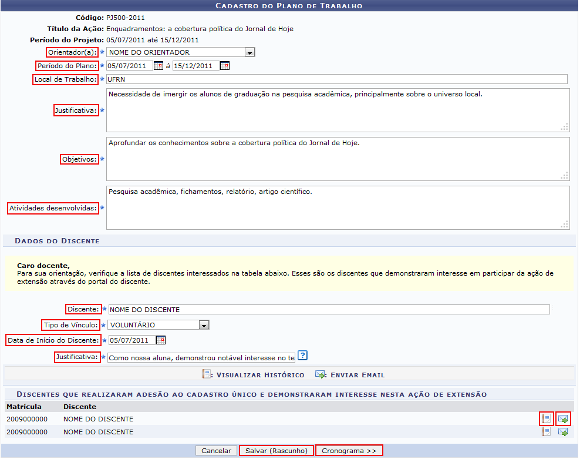
Task: Select the Discente name input field
Action: coord(329,310)
